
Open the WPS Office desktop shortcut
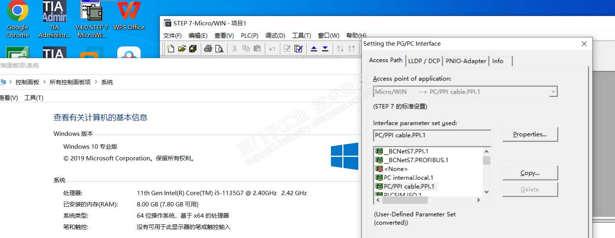[129, 16]
